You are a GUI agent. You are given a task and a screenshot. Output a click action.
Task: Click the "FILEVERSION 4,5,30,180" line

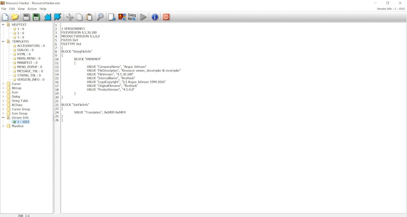pos(79,32)
